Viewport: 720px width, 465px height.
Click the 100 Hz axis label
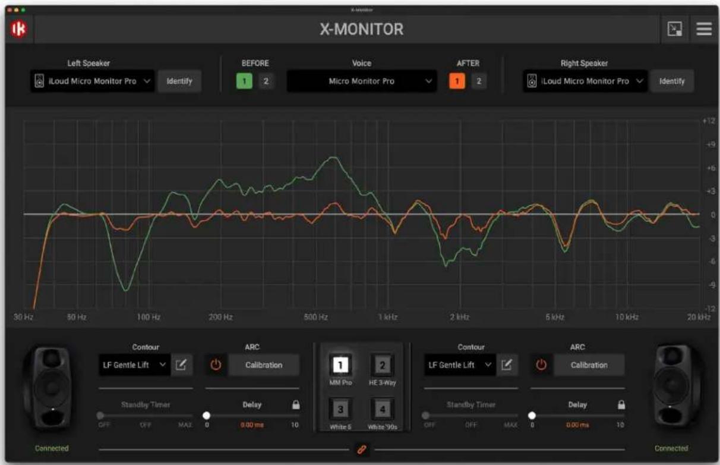pos(149,318)
